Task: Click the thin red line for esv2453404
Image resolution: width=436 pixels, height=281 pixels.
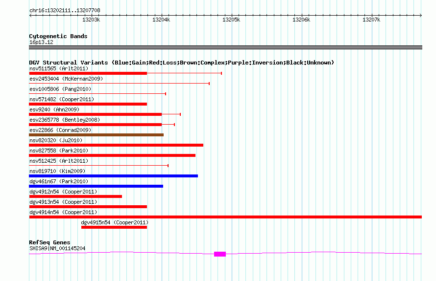Action: [x=120, y=83]
